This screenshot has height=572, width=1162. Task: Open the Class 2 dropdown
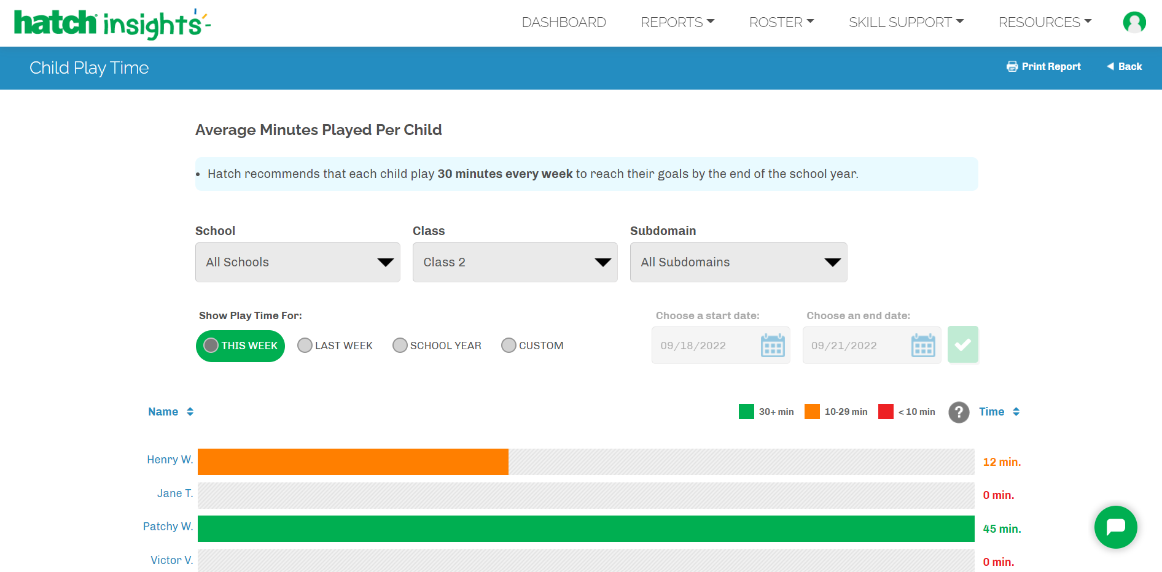pyautogui.click(x=515, y=263)
